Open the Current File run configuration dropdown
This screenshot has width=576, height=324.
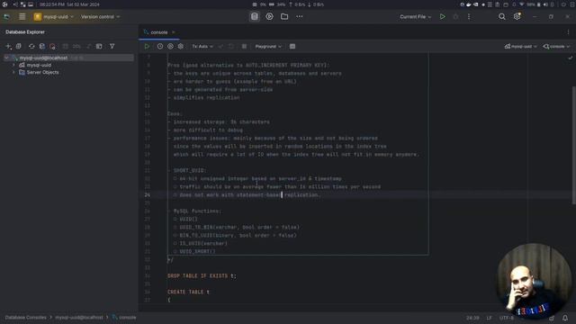coord(416,16)
